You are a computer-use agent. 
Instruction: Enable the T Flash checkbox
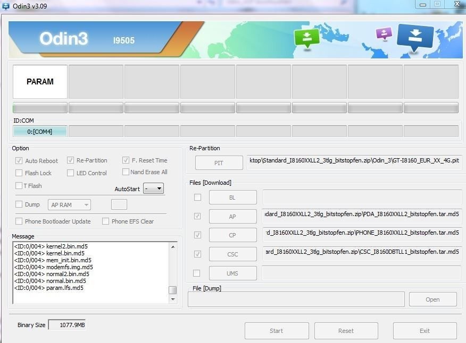pos(19,185)
